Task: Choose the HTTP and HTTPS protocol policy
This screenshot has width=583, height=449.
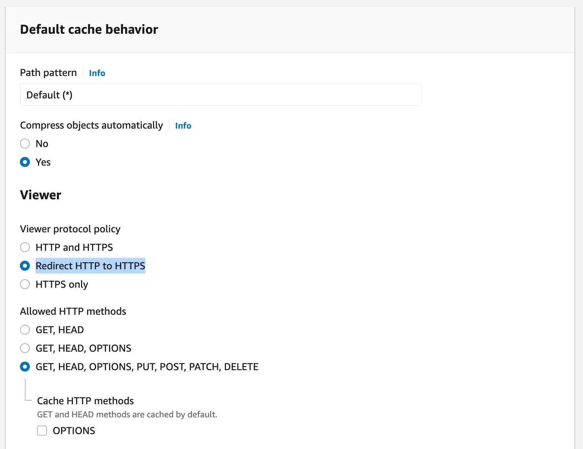Action: [25, 247]
